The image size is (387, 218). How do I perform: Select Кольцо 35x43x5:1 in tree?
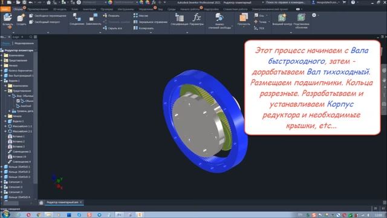tap(17, 167)
